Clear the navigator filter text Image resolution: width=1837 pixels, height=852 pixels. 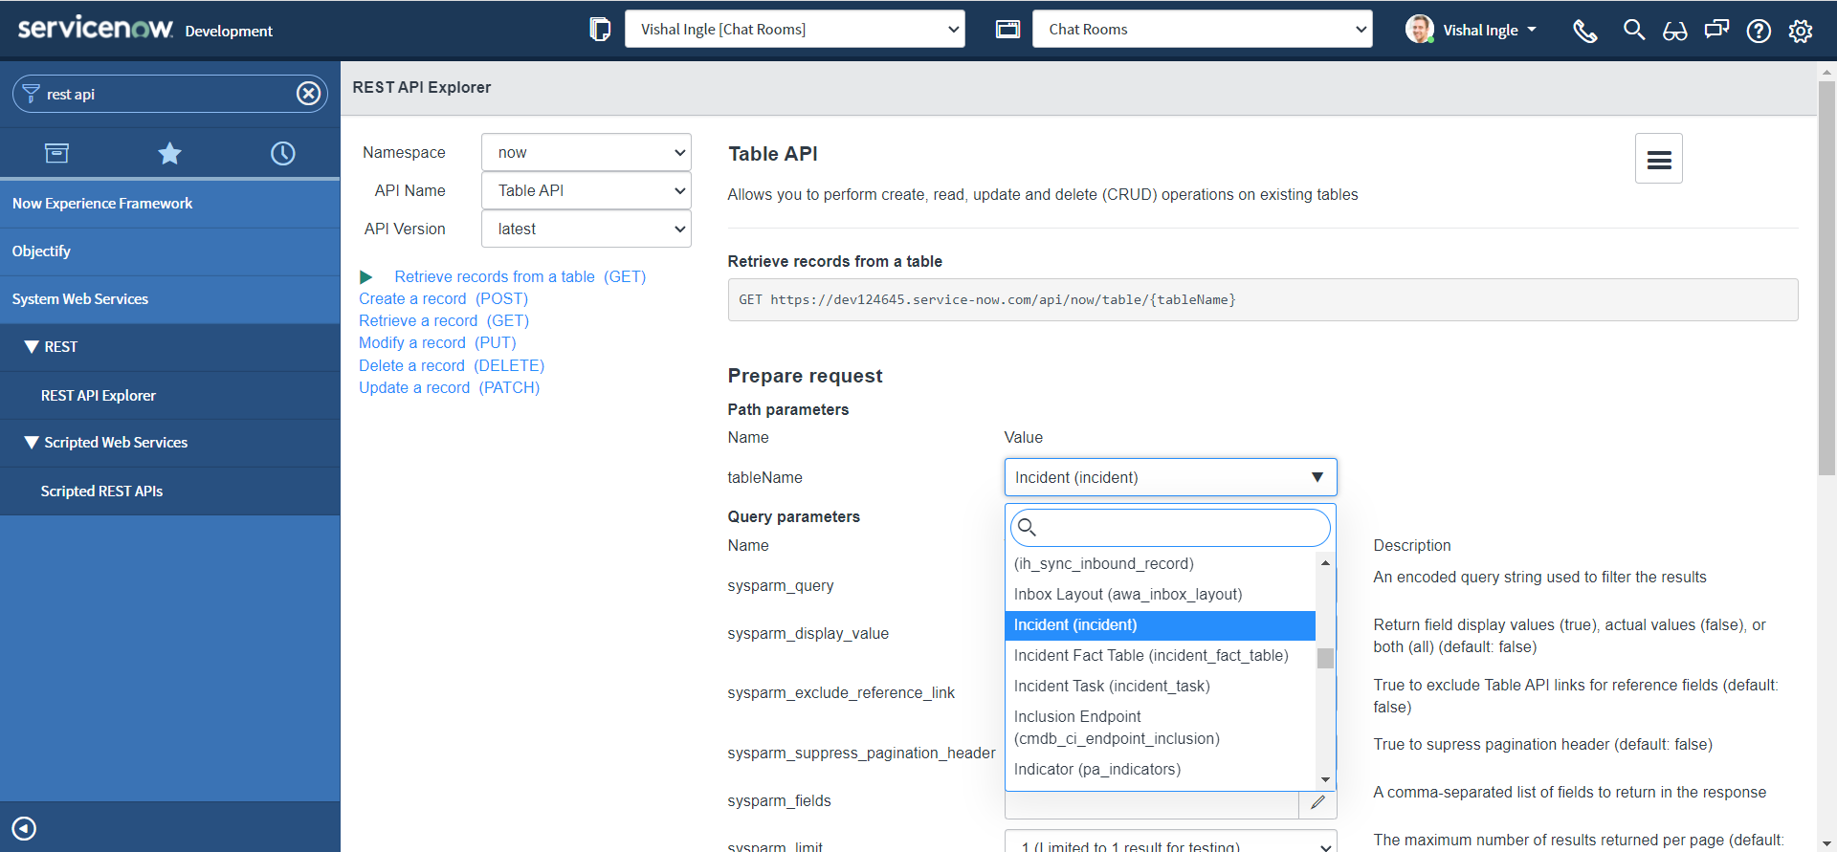point(308,94)
